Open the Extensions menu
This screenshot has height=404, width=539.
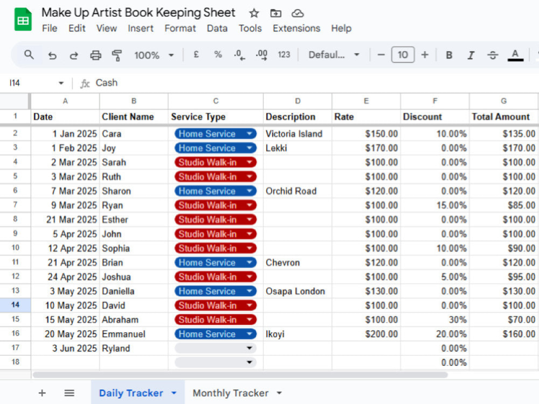296,28
